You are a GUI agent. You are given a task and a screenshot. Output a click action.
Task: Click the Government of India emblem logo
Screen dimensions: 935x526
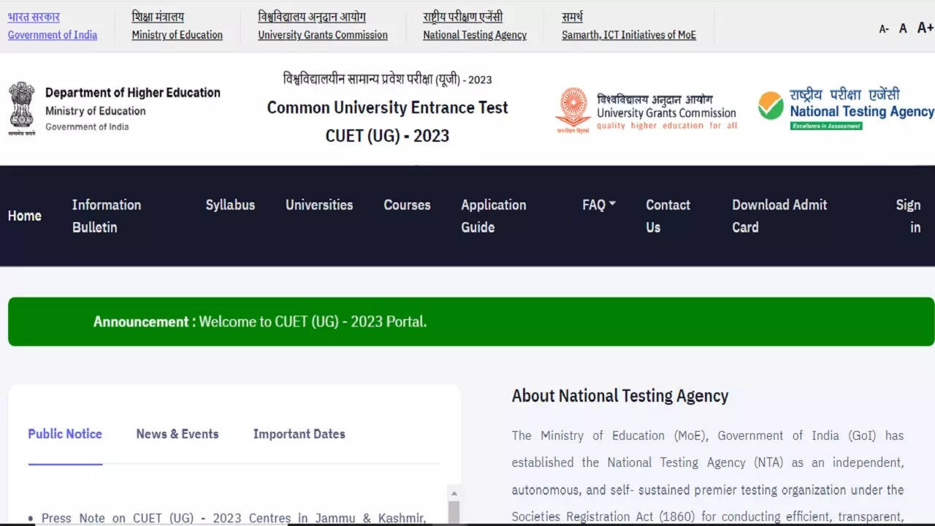(22, 108)
